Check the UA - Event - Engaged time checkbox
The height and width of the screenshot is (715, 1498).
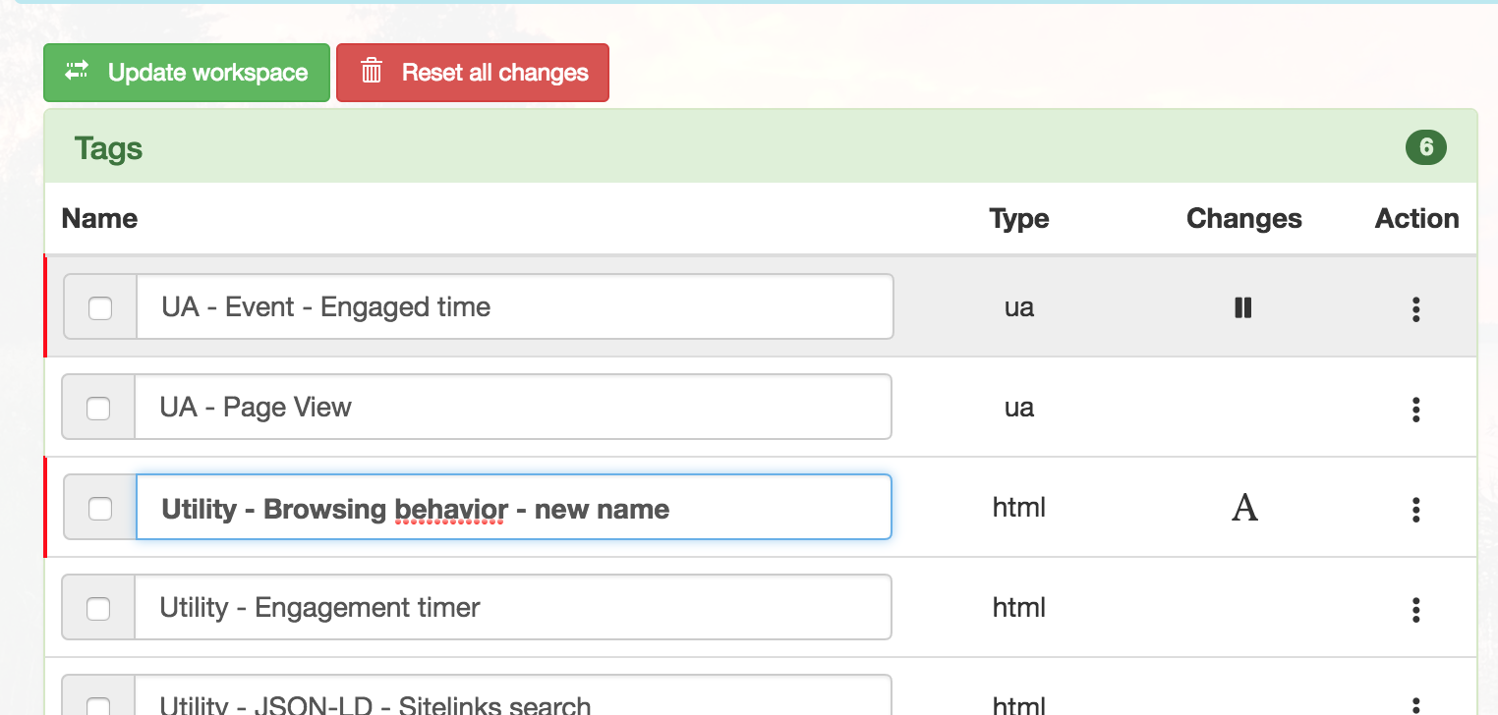(100, 308)
